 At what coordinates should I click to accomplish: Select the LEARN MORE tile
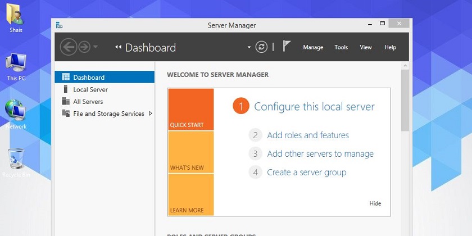pos(191,195)
